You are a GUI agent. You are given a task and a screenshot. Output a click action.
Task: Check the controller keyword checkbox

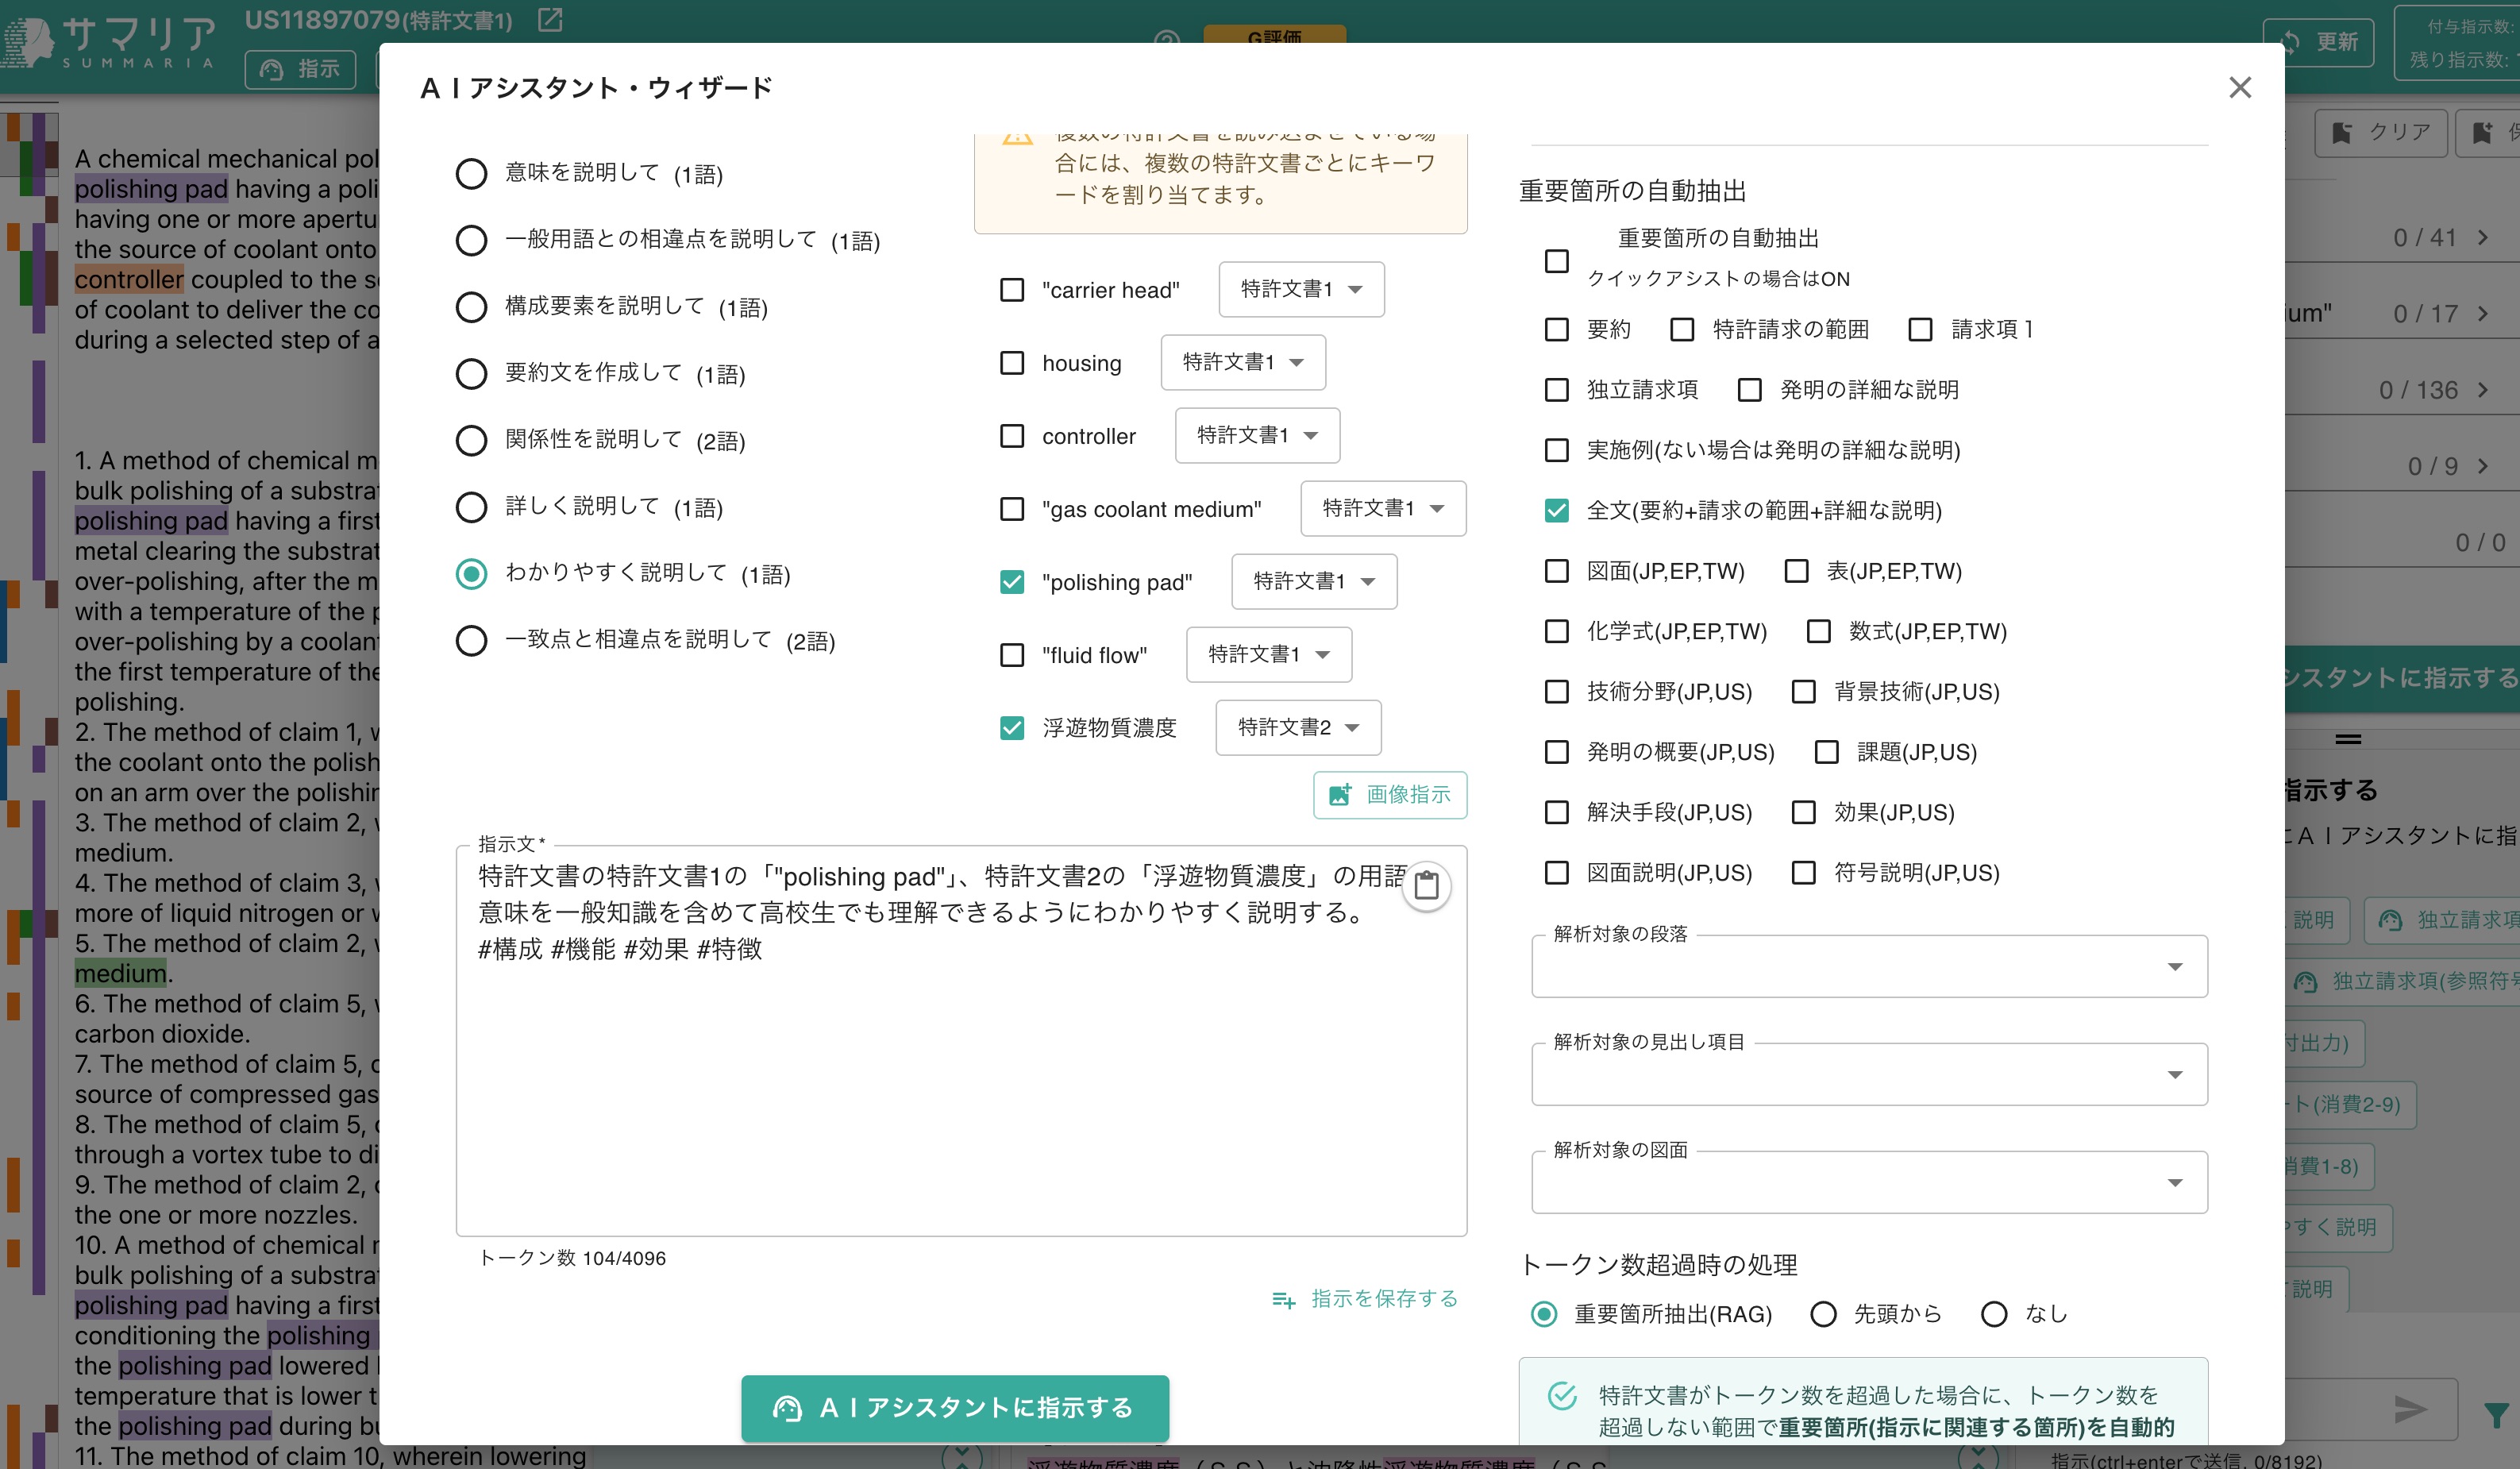(x=1012, y=436)
